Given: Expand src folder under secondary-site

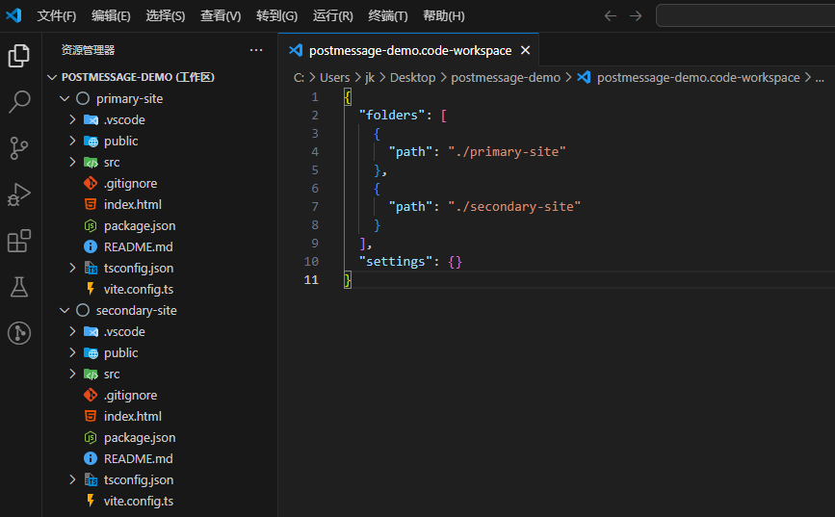Looking at the screenshot, I should click(x=72, y=375).
